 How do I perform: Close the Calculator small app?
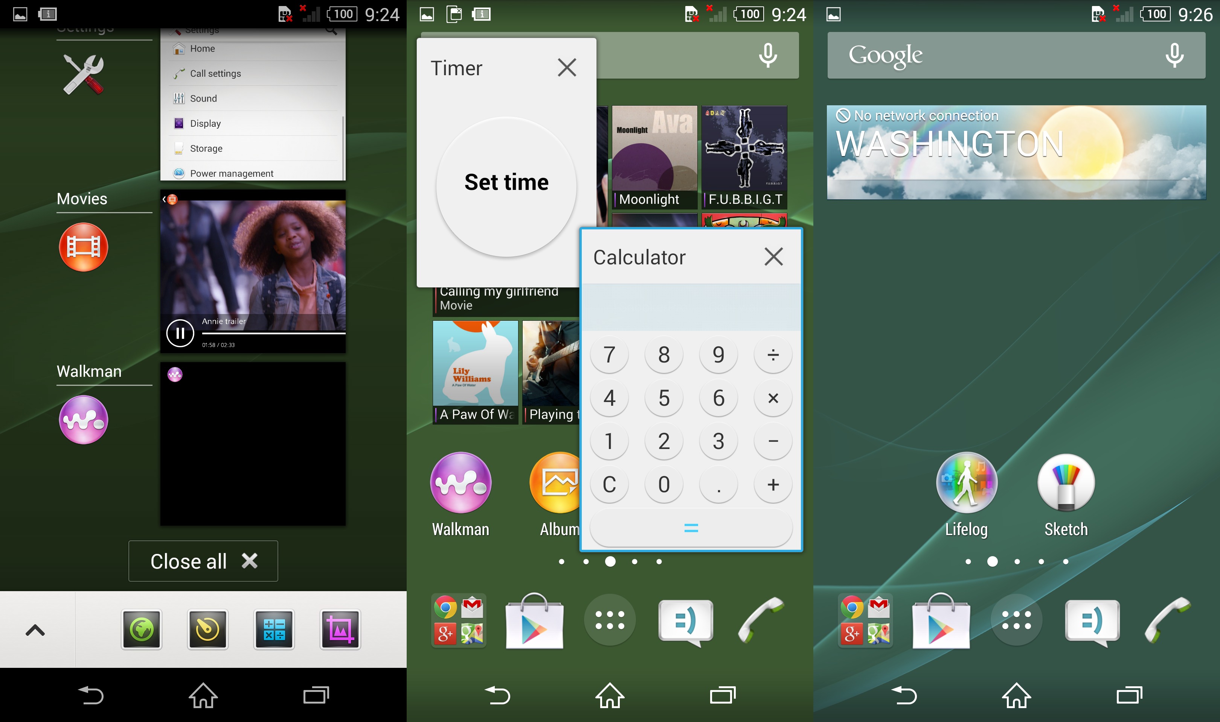coord(773,256)
